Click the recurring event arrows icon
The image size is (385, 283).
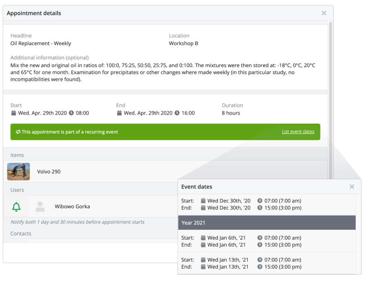(x=18, y=132)
